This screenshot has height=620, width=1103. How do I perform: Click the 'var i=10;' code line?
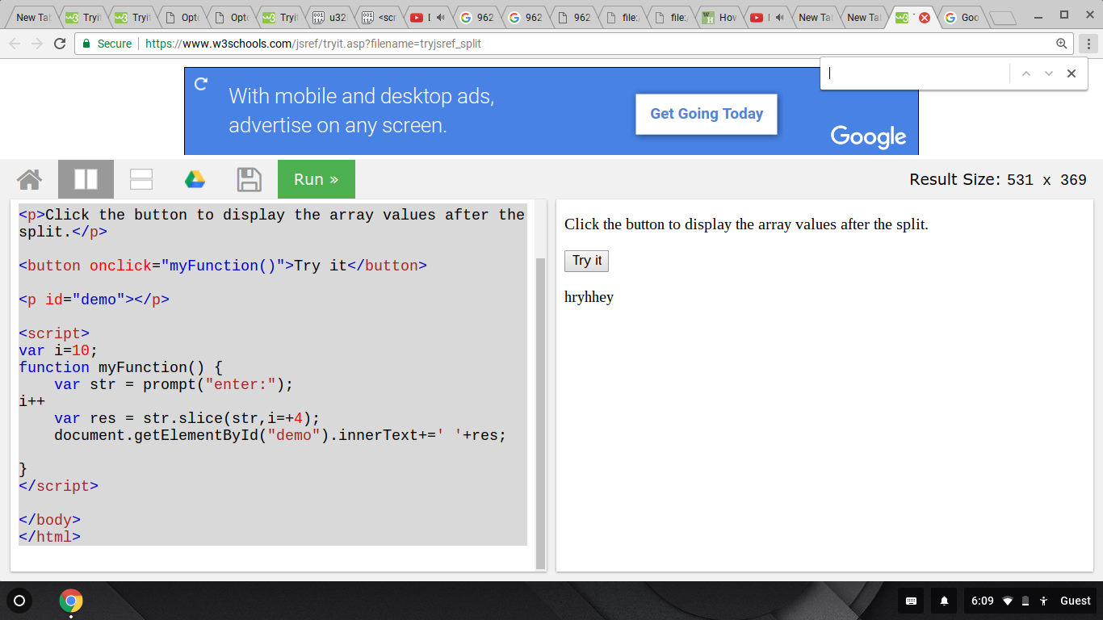point(58,350)
